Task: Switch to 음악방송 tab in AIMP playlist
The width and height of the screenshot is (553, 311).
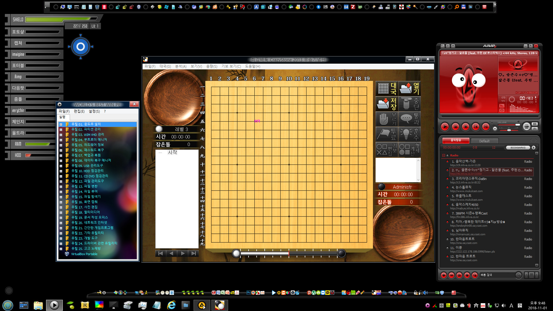Action: coord(456,140)
